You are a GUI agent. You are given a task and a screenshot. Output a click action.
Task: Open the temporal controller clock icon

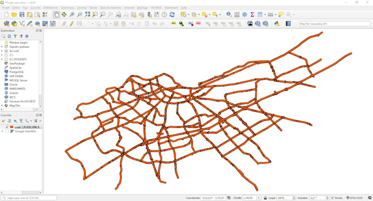point(164,15)
